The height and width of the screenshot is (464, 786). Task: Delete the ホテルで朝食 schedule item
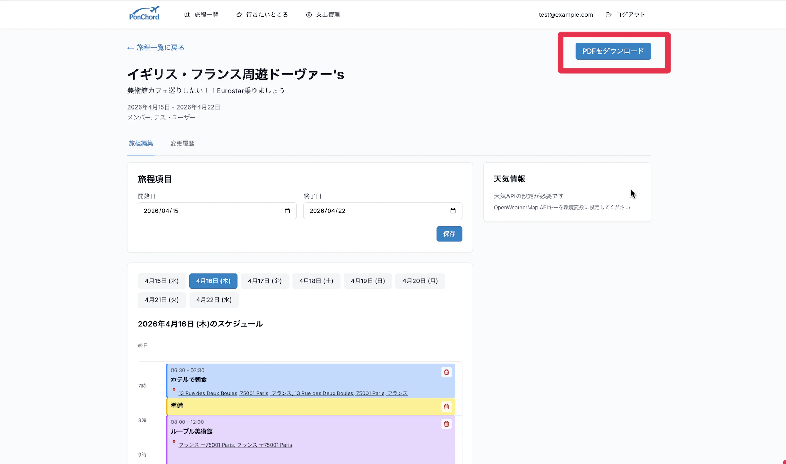click(x=446, y=372)
